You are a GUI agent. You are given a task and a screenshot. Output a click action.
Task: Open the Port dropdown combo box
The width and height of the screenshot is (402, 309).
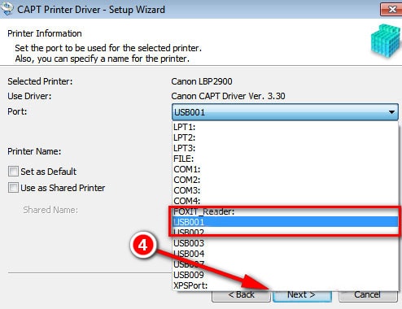[285, 111]
